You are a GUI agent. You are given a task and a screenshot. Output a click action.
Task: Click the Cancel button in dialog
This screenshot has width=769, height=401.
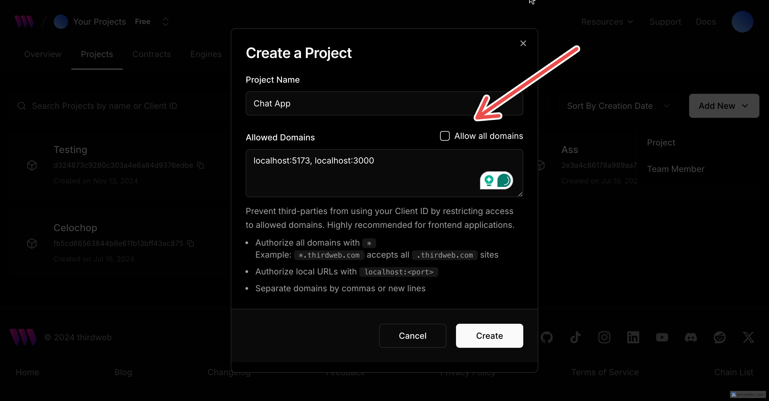tap(412, 336)
